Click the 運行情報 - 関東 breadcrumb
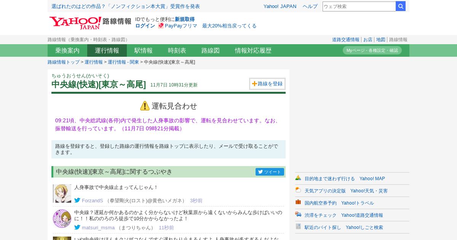 pos(123,62)
